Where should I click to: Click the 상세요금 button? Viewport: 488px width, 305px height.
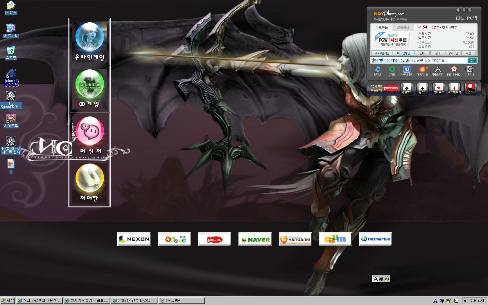click(453, 53)
